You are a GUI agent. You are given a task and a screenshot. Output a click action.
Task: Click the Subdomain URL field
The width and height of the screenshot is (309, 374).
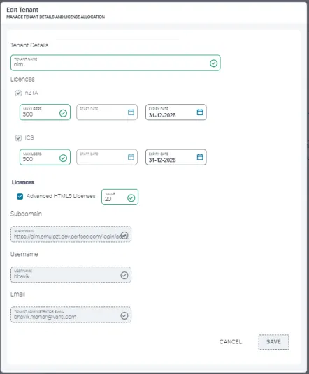(x=71, y=234)
